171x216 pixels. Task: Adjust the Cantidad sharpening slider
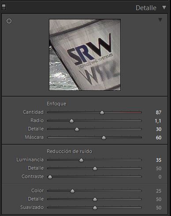(102, 112)
